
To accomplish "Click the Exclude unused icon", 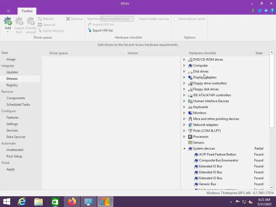I will [x=31, y=21].
